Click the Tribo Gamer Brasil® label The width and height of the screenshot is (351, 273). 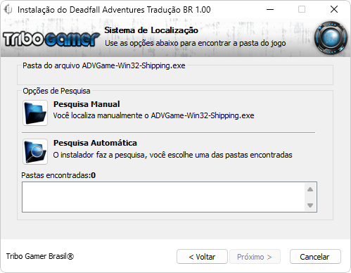click(x=40, y=256)
